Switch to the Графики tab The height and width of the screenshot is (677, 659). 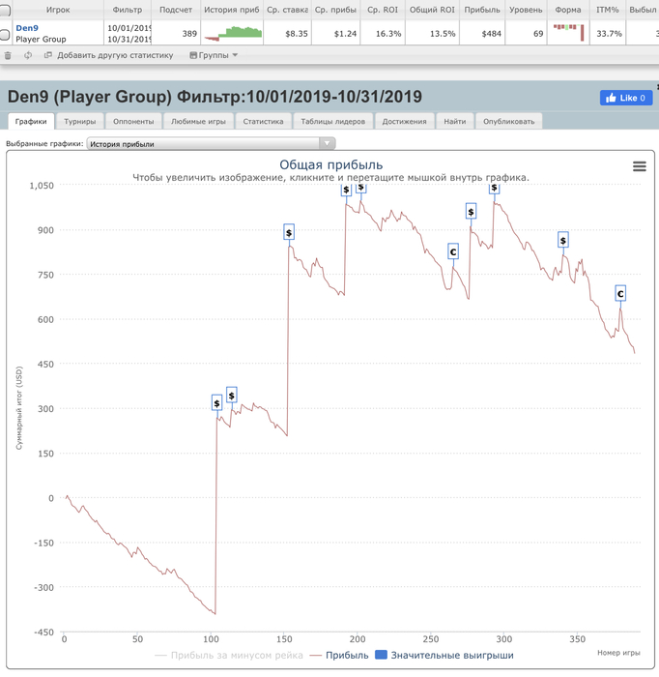point(31,121)
